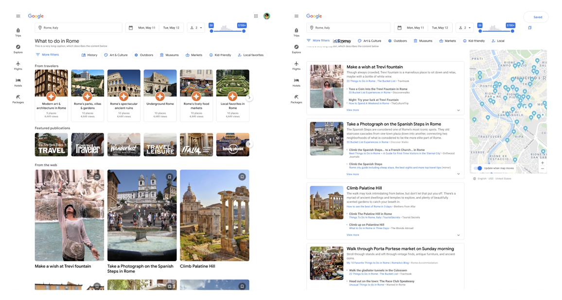
Task: Go to Packages in right screen sidebar
Action: click(297, 99)
